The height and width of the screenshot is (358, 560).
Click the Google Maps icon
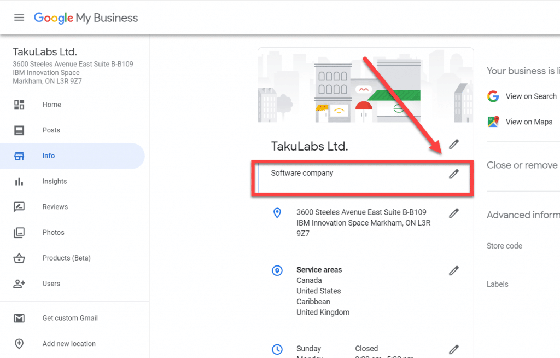(x=493, y=122)
